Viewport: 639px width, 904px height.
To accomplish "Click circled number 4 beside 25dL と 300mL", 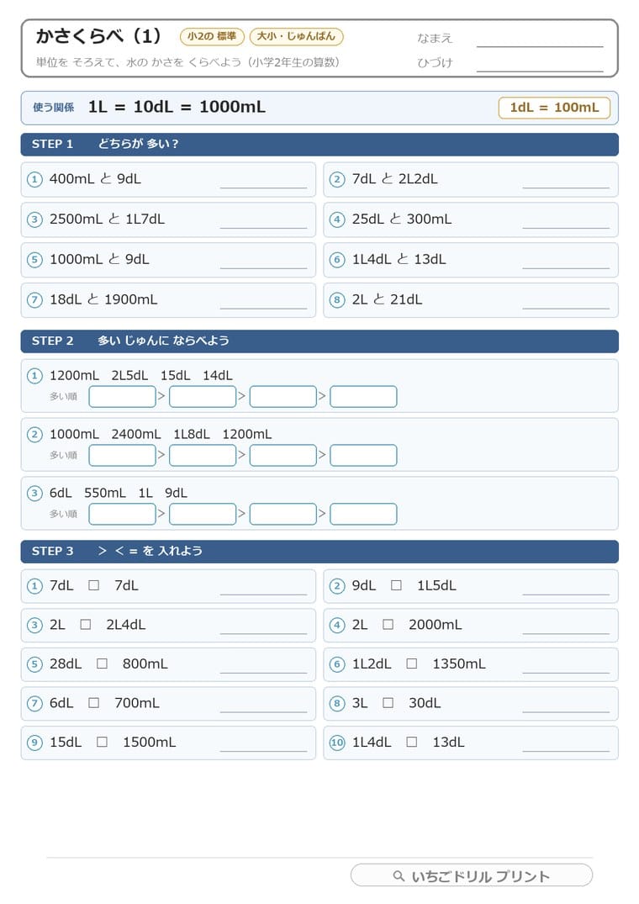I will 337,219.
